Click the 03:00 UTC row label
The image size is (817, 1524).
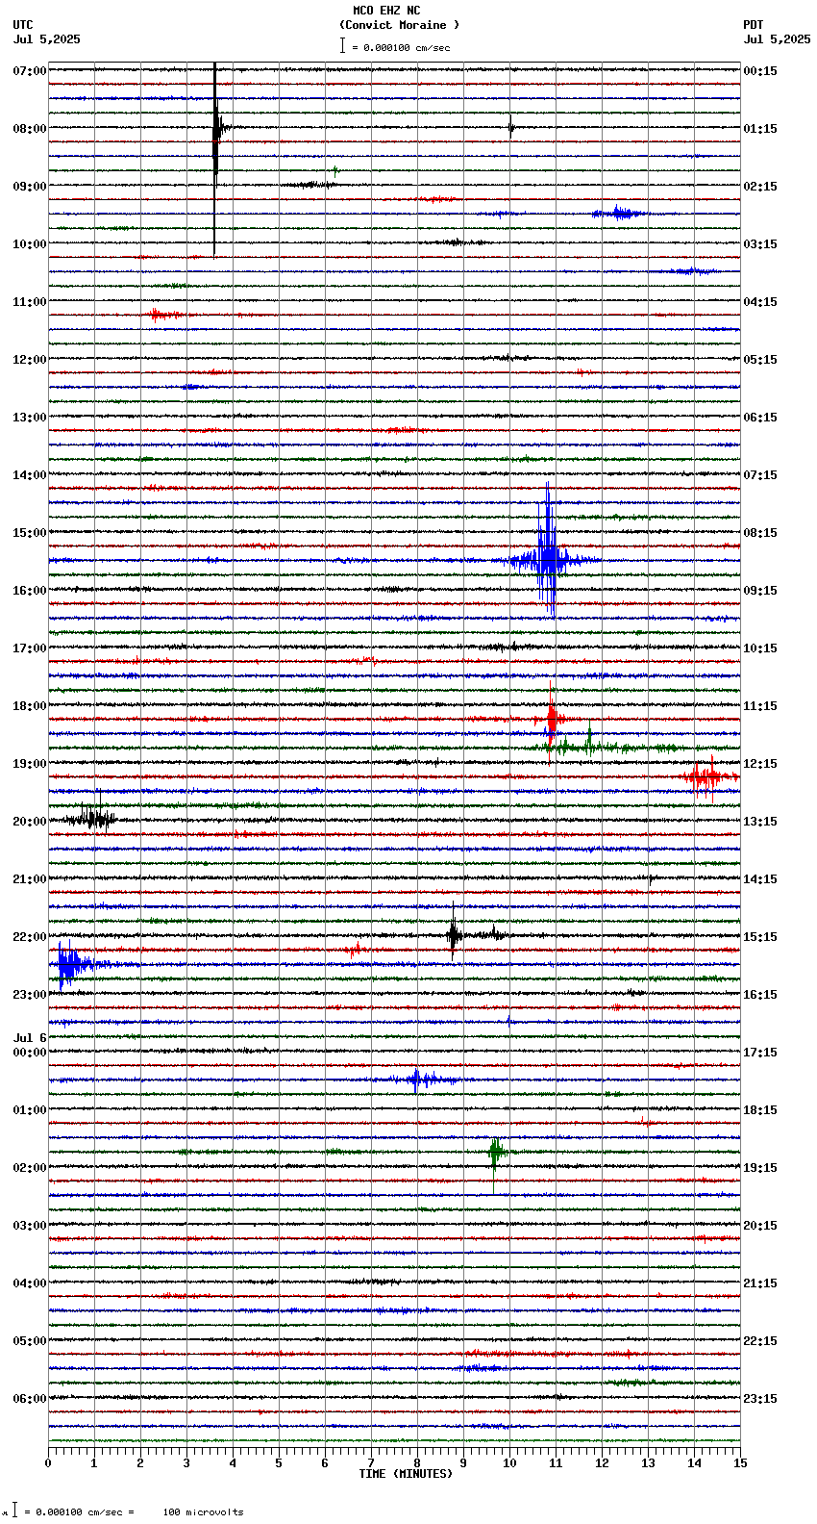30,1226
